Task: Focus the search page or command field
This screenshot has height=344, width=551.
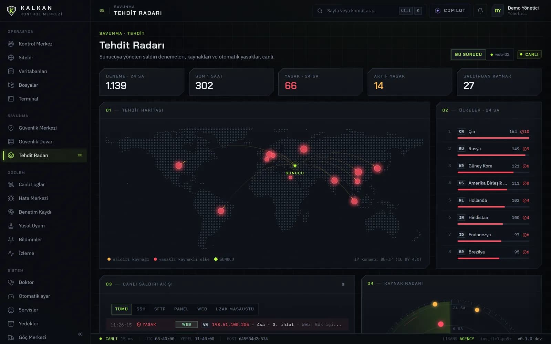Action: click(369, 11)
